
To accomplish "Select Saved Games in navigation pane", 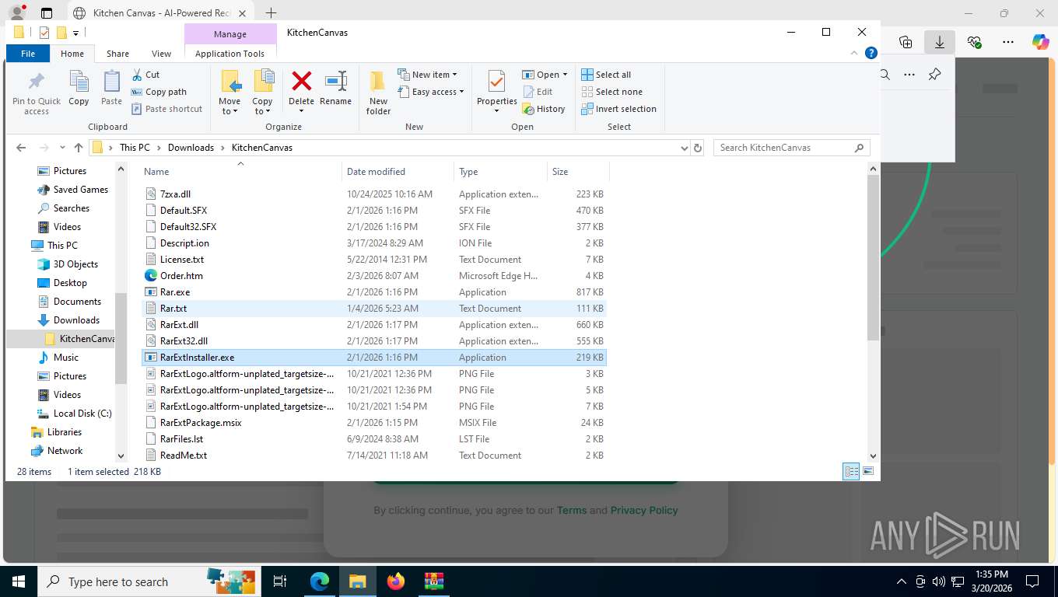I will point(81,190).
